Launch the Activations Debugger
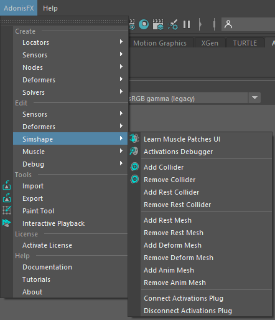 tap(206, 152)
